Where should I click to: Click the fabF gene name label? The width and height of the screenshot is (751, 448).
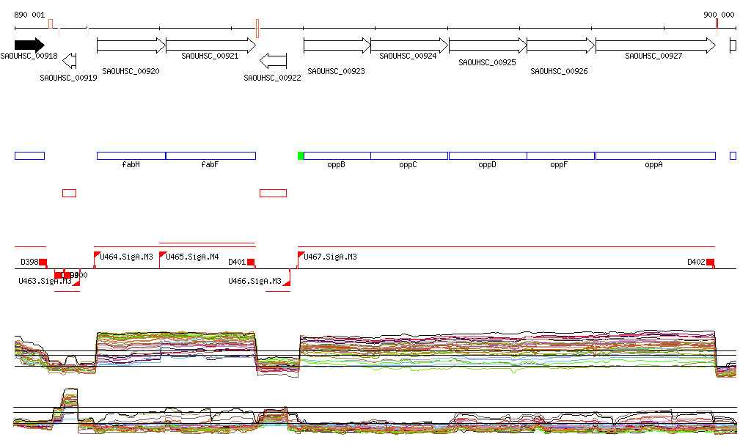(210, 165)
